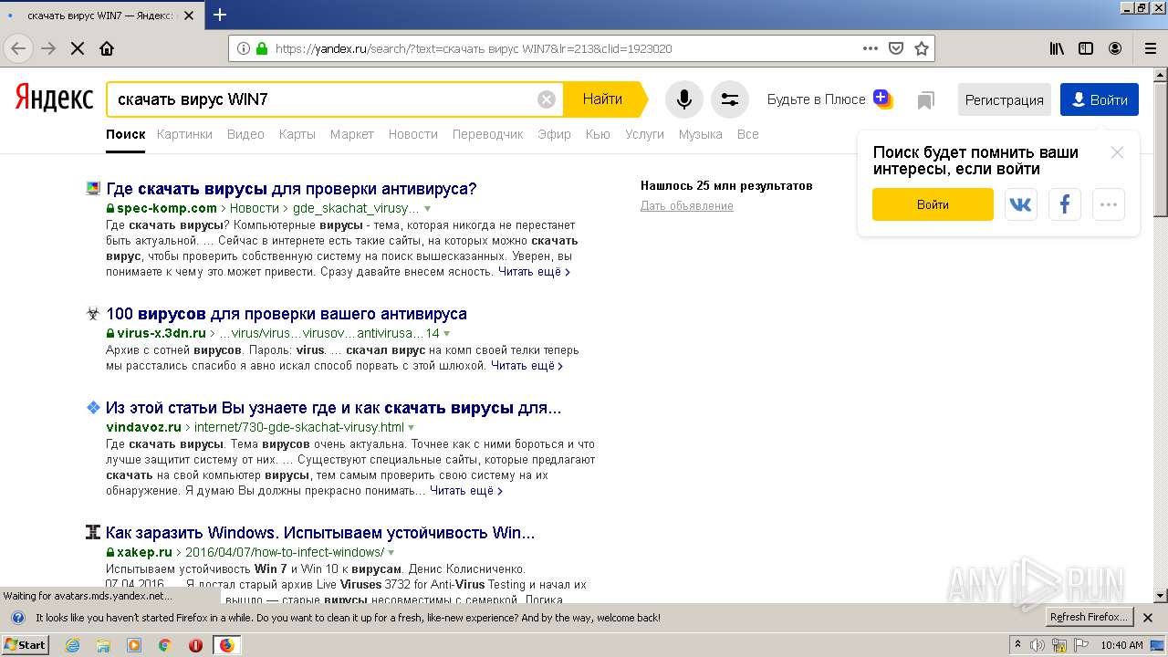Switch to the Картинки tab
The image size is (1168, 657).
(x=184, y=134)
